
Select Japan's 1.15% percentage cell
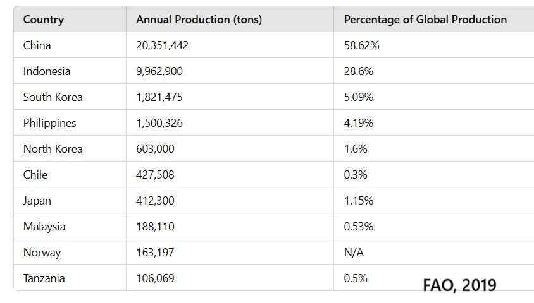[x=359, y=201]
